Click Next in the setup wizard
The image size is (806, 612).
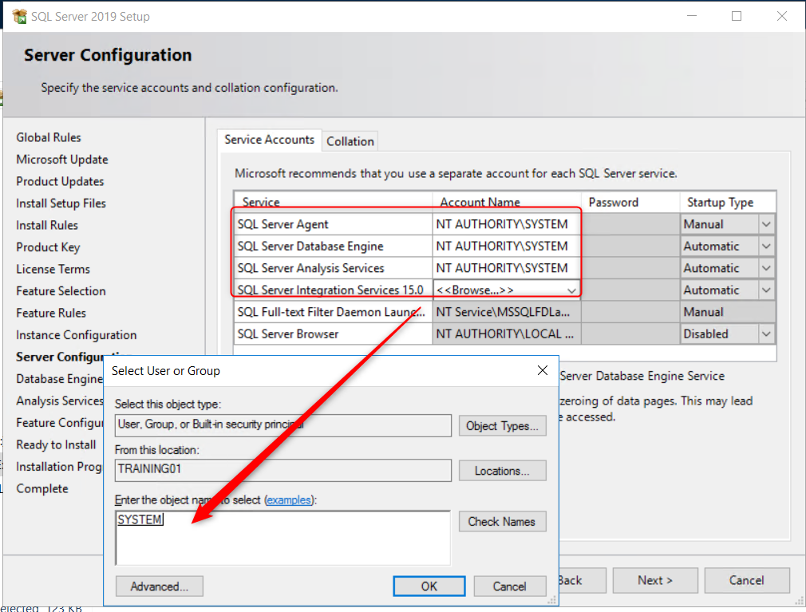[655, 581]
